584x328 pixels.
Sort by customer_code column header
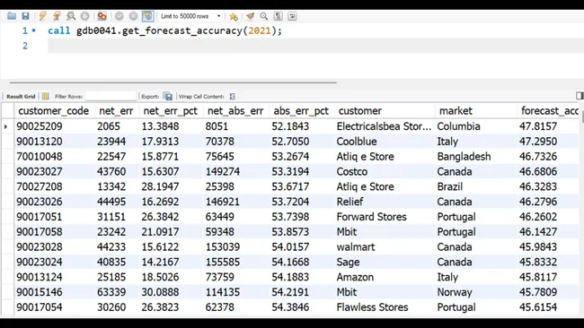coord(53,111)
